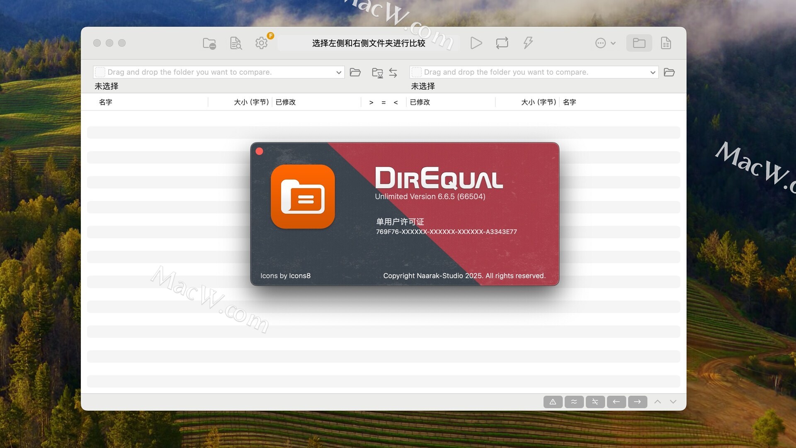Browse for the left folder
Viewport: 796px width, 448px height.
[x=355, y=72]
